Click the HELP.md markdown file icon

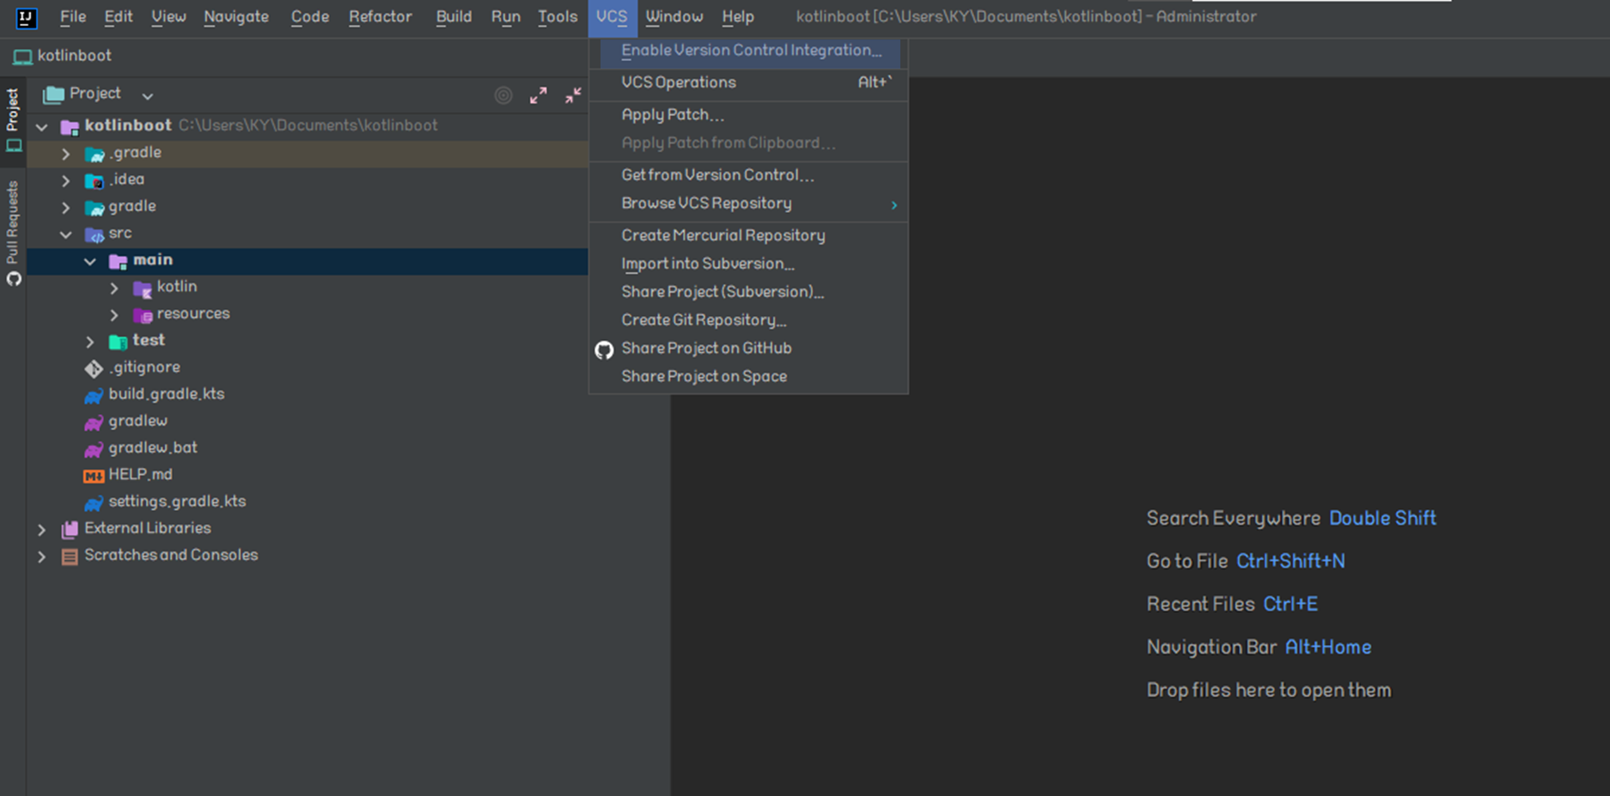click(94, 475)
